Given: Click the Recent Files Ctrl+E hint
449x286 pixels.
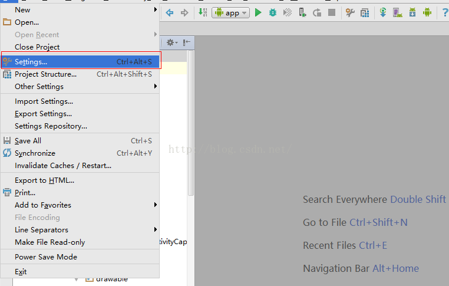Looking at the screenshot, I should [x=345, y=245].
